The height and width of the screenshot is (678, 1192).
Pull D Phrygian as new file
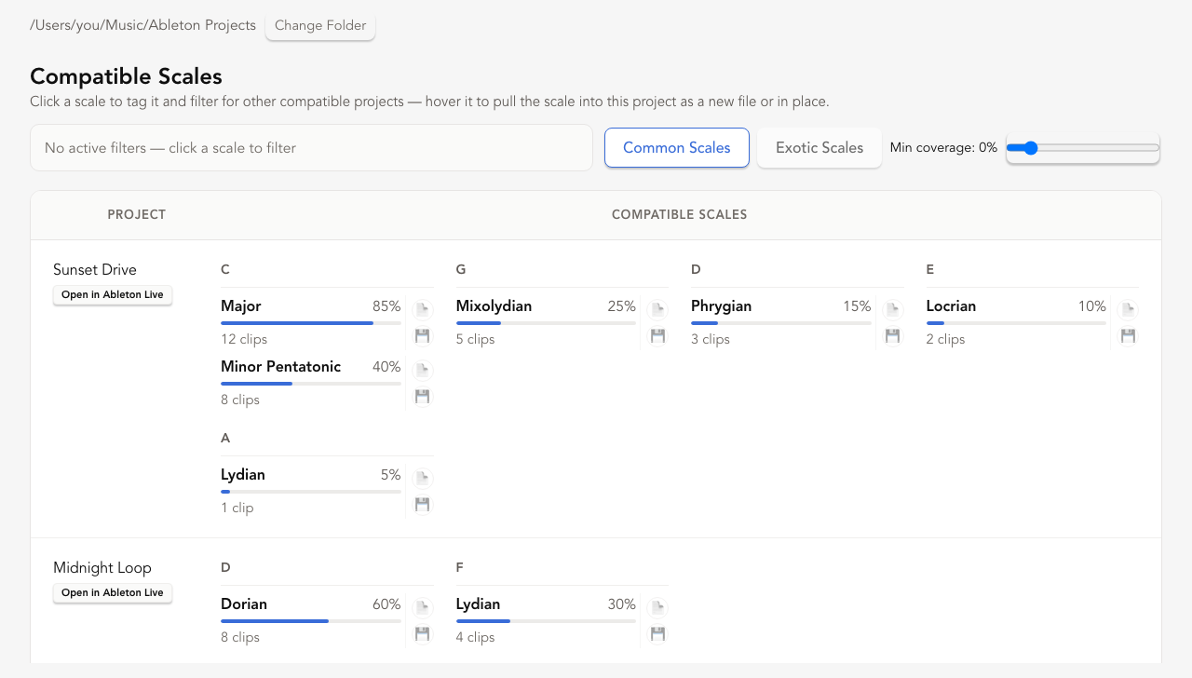click(893, 310)
